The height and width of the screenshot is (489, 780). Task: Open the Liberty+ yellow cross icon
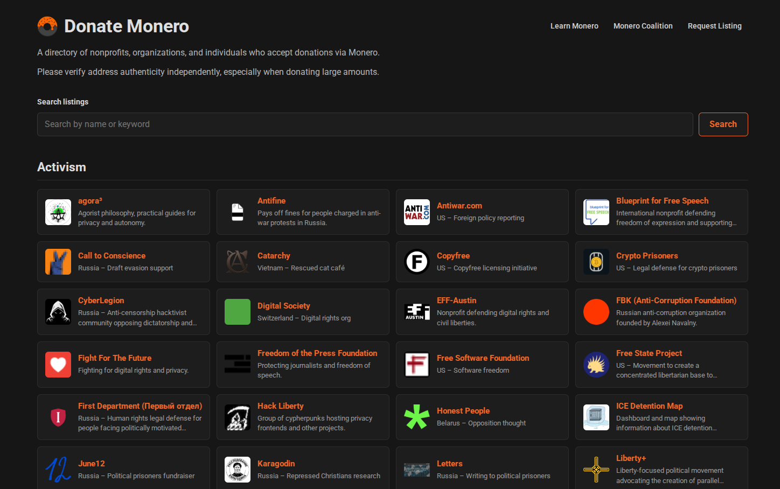596,470
